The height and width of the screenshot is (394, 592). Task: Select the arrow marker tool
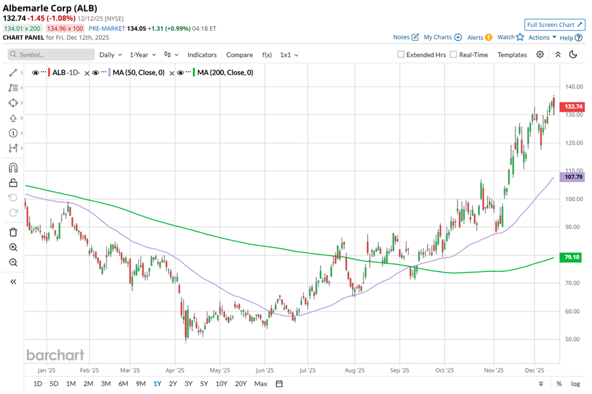pyautogui.click(x=13, y=118)
